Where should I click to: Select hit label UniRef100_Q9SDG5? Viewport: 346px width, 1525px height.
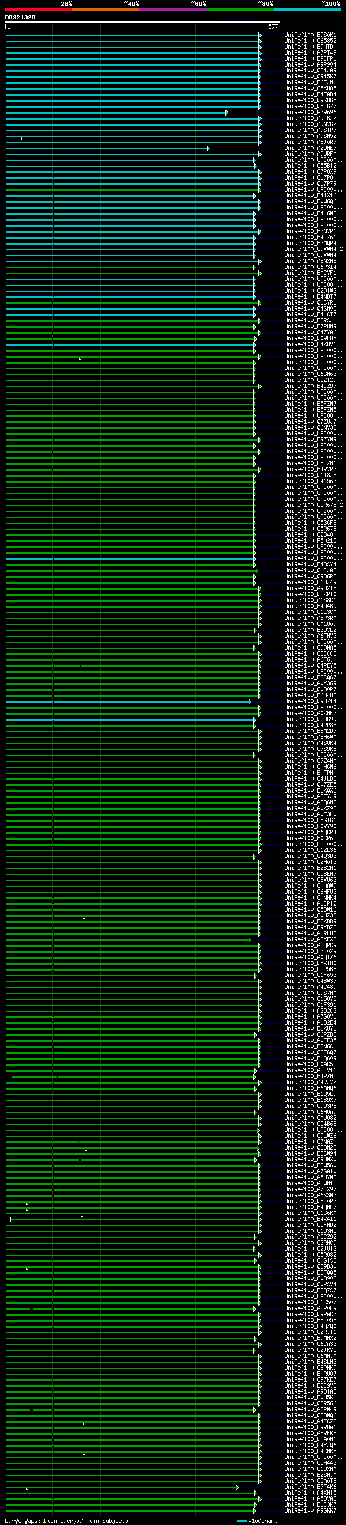(310, 100)
